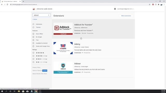Filter by four stars & up
The image size is (166, 93).
(x=33, y=56)
